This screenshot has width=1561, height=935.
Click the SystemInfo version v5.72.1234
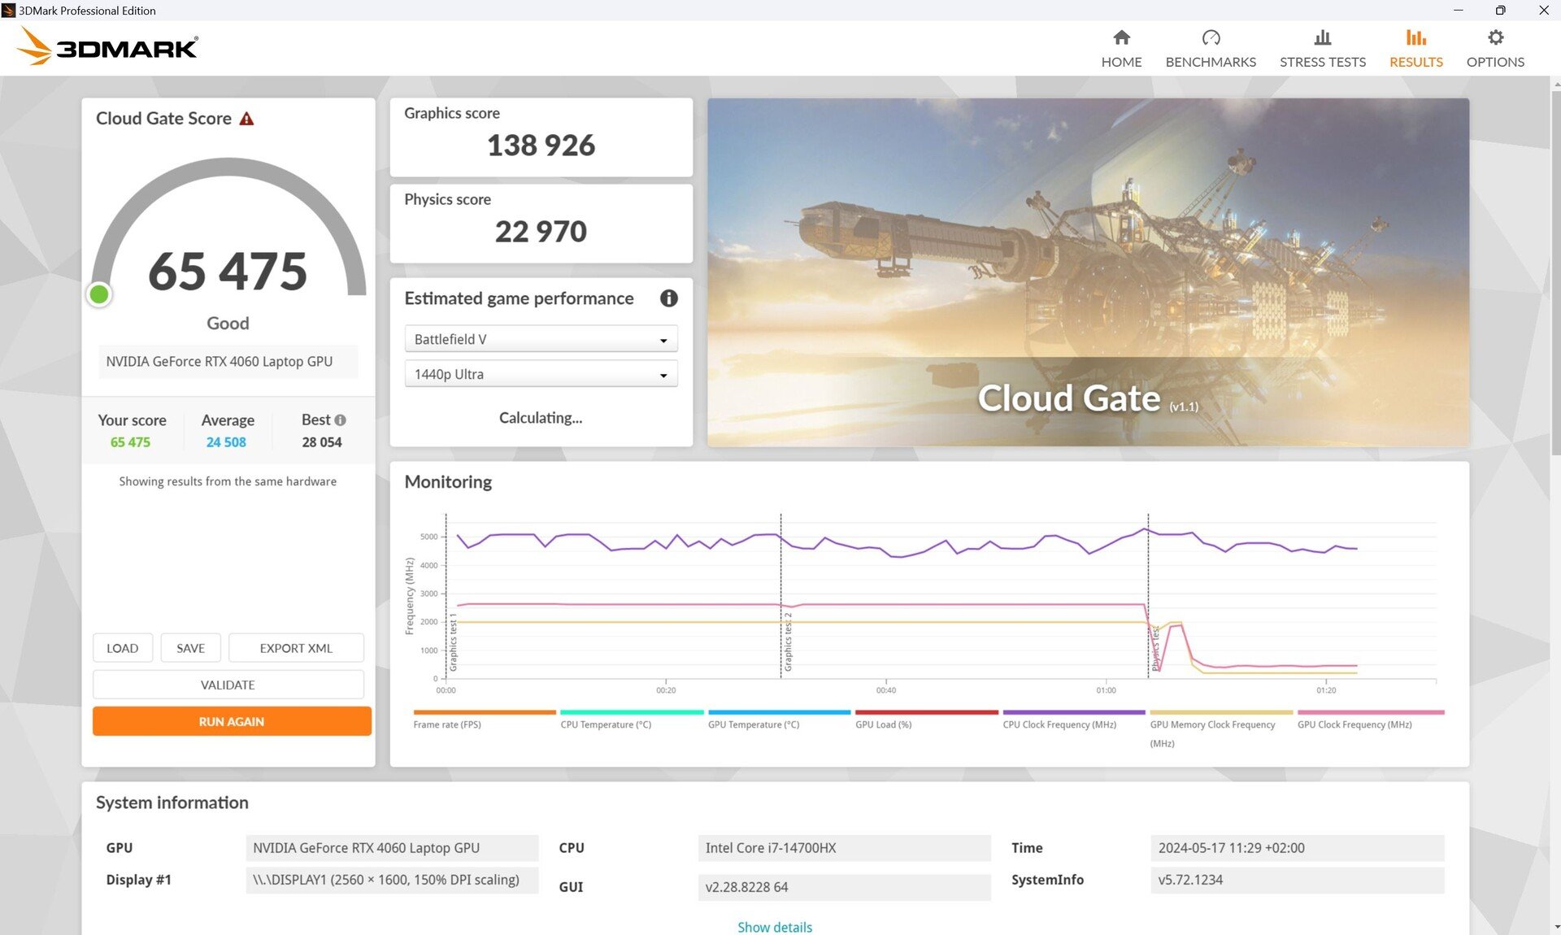pos(1297,880)
